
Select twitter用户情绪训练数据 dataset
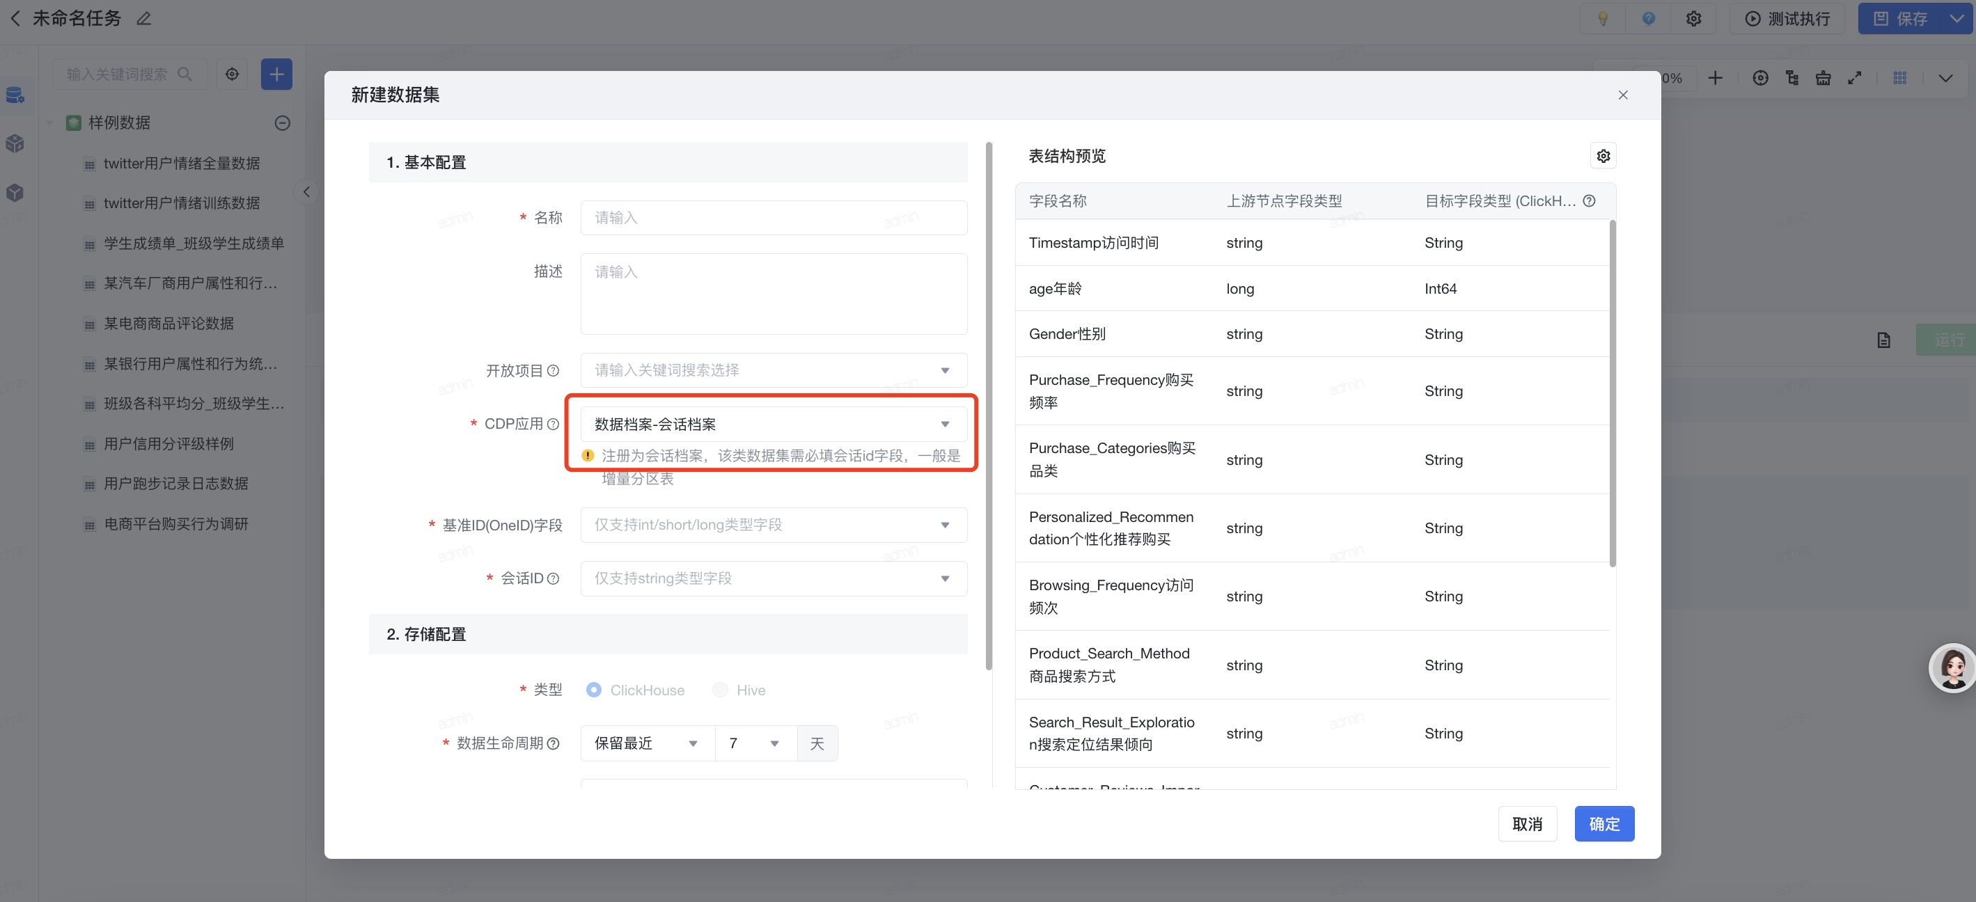click(182, 203)
